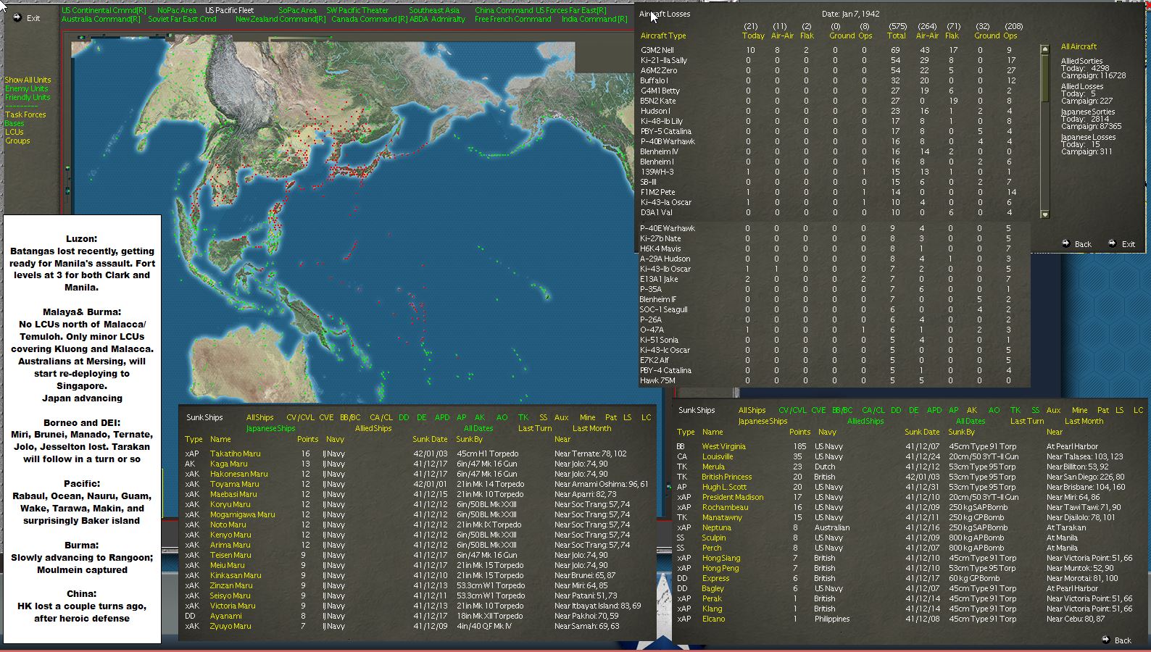Screen dimensions: 1151x652
Task: Select US Pacific Fleet command
Action: click(230, 11)
